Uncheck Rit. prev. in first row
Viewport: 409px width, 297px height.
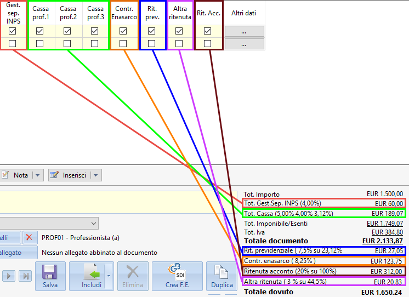(x=151, y=31)
